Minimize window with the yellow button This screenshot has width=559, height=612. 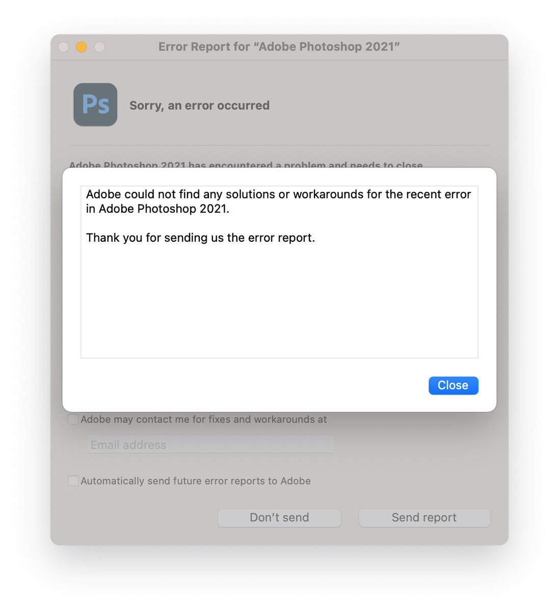click(82, 47)
